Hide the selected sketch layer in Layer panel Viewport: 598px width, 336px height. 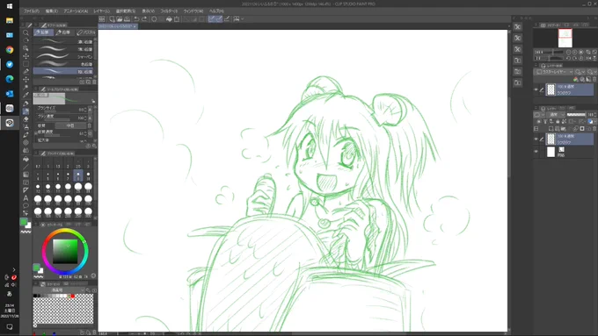click(x=536, y=139)
